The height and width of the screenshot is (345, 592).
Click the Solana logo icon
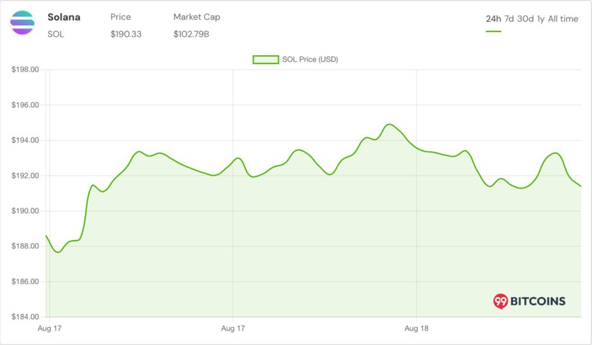(x=23, y=23)
